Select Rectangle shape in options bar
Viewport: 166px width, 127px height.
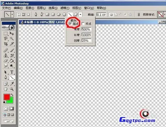point(47,15)
